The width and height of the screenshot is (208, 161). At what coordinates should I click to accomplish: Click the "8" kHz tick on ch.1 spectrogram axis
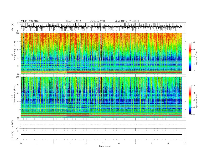(x=18, y=42)
